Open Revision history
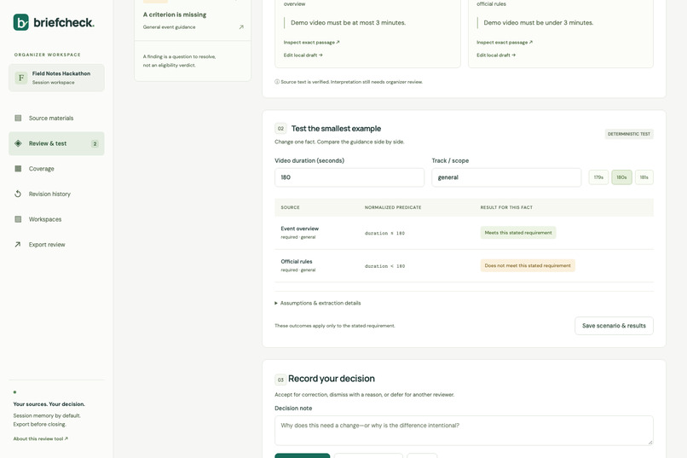 pos(56,194)
